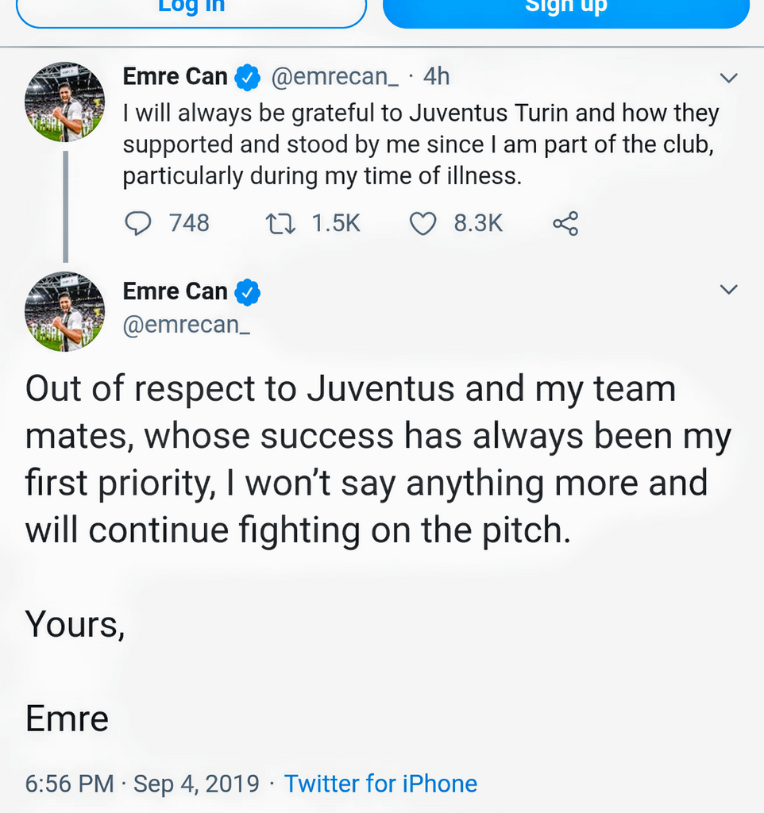The height and width of the screenshot is (813, 764).
Task: Click verified badge next to top Emre Can
Action: (248, 77)
